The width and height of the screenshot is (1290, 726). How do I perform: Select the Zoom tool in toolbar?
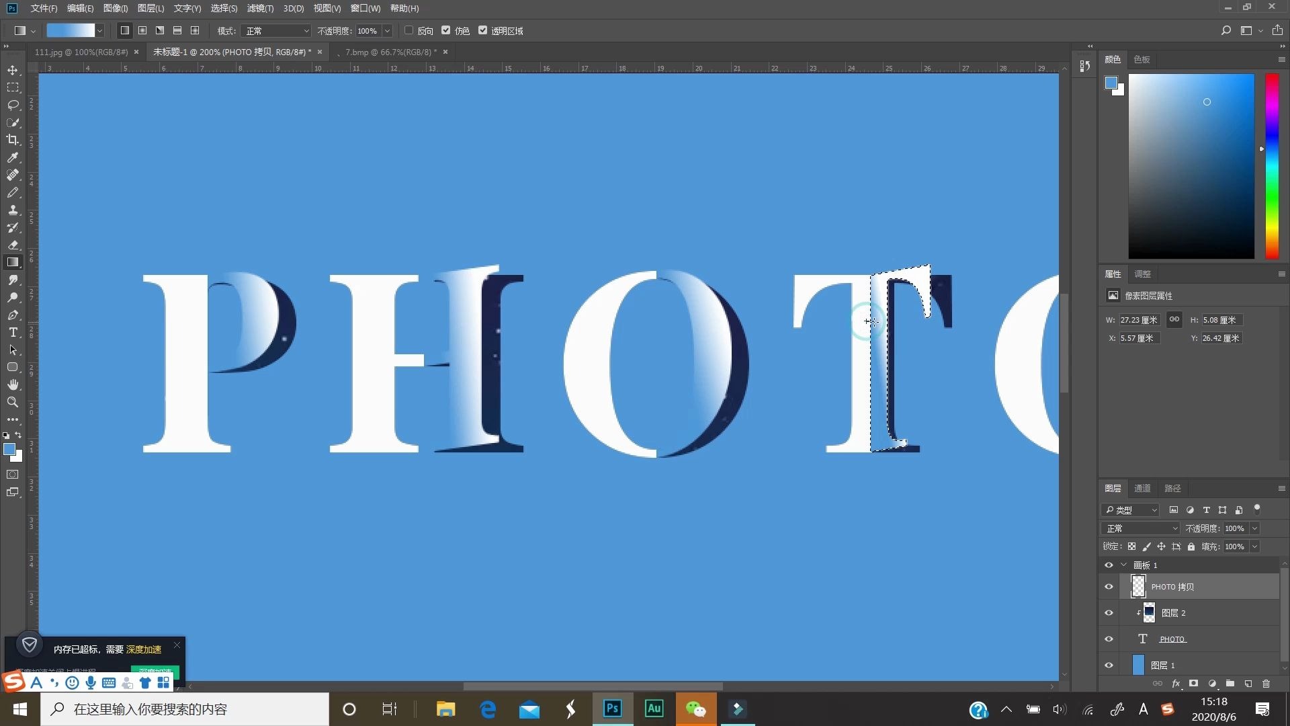[13, 402]
